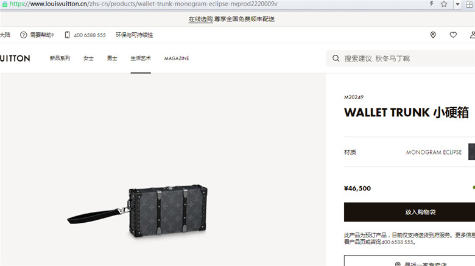Click the phone icon beside 400 6588 555
475x266 pixels.
tap(67, 35)
